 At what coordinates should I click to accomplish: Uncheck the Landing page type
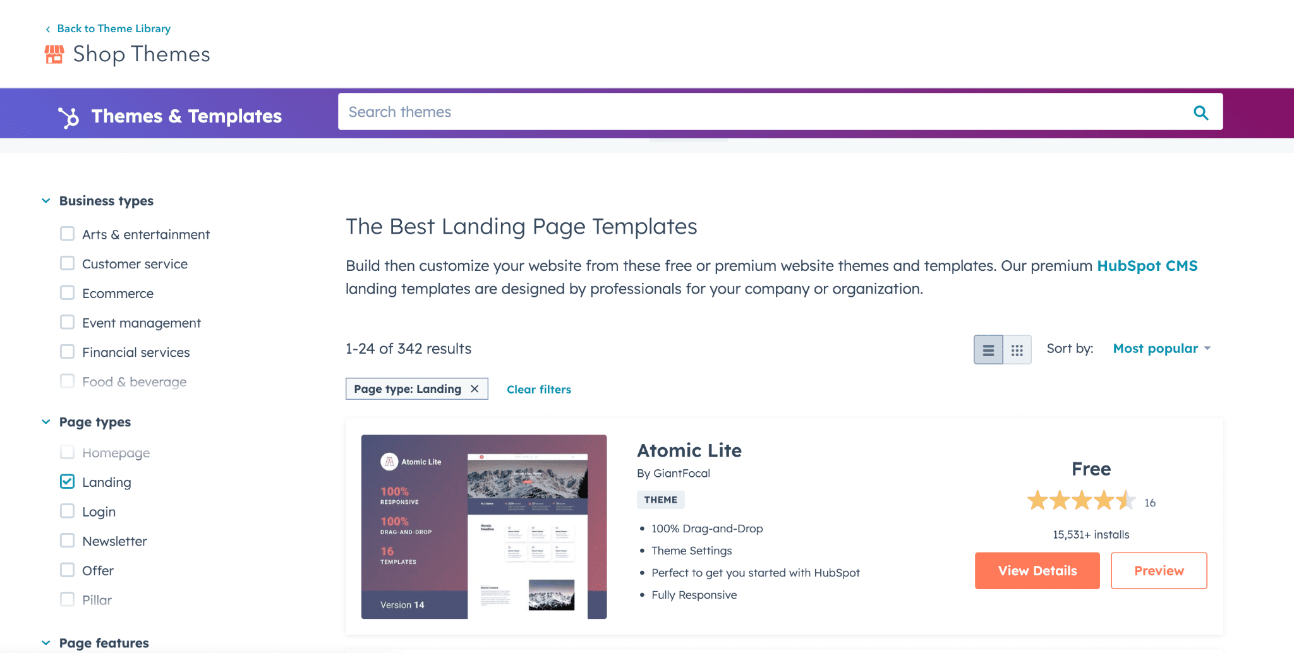pos(67,482)
